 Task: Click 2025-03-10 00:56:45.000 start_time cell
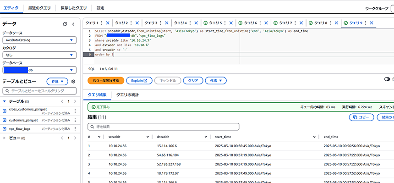point(243,146)
